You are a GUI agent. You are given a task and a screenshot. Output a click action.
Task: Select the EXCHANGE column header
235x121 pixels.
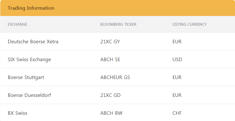click(18, 24)
